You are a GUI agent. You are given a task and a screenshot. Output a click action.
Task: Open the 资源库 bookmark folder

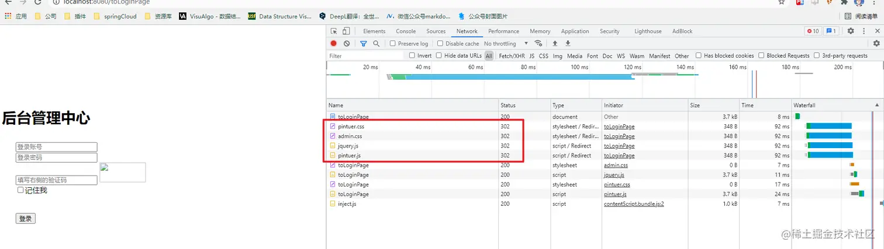pos(158,16)
